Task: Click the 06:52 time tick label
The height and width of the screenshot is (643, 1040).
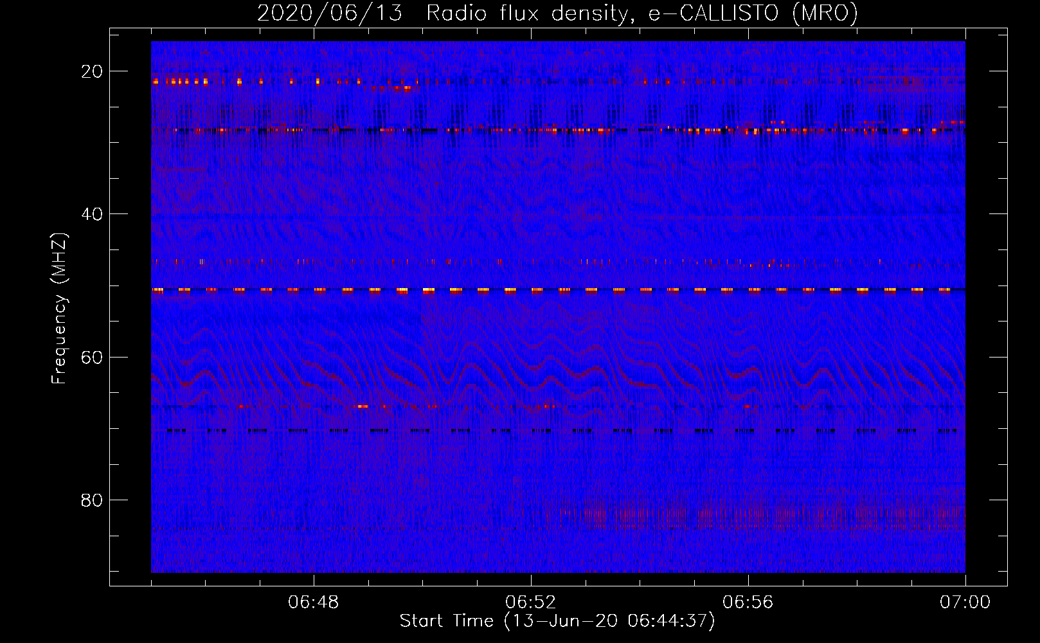Action: [531, 602]
